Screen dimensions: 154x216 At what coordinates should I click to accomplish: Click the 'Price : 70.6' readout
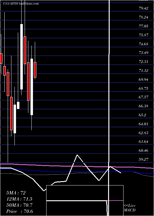coord(19,211)
